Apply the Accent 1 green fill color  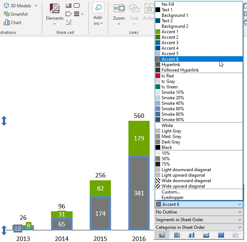170,32
